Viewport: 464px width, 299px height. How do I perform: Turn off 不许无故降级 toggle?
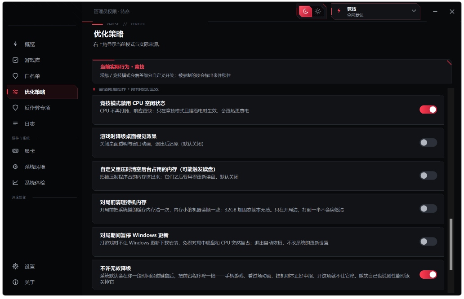click(x=428, y=274)
